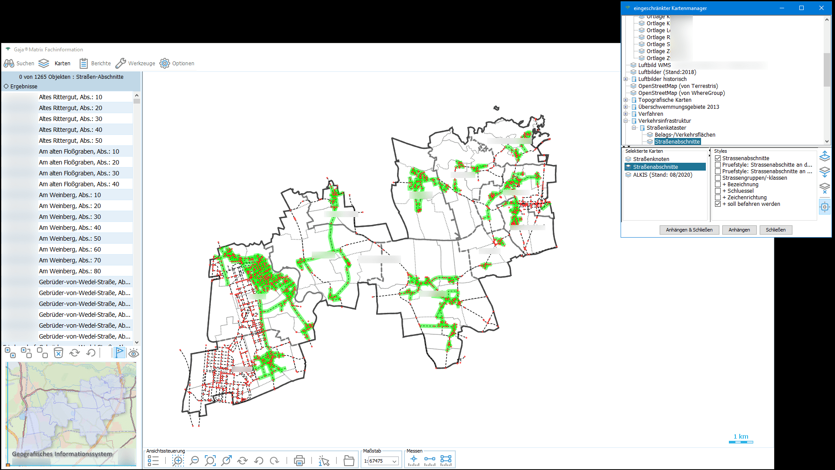Image resolution: width=835 pixels, height=470 pixels.
Task: Click the eye visibility icon below results
Action: [134, 353]
